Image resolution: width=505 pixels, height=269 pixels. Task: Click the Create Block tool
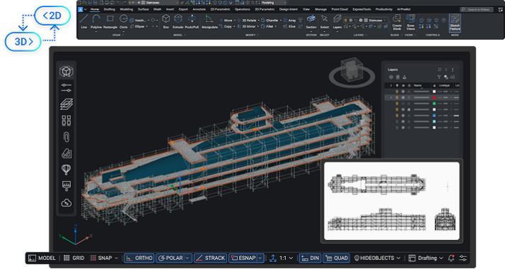coord(396,22)
